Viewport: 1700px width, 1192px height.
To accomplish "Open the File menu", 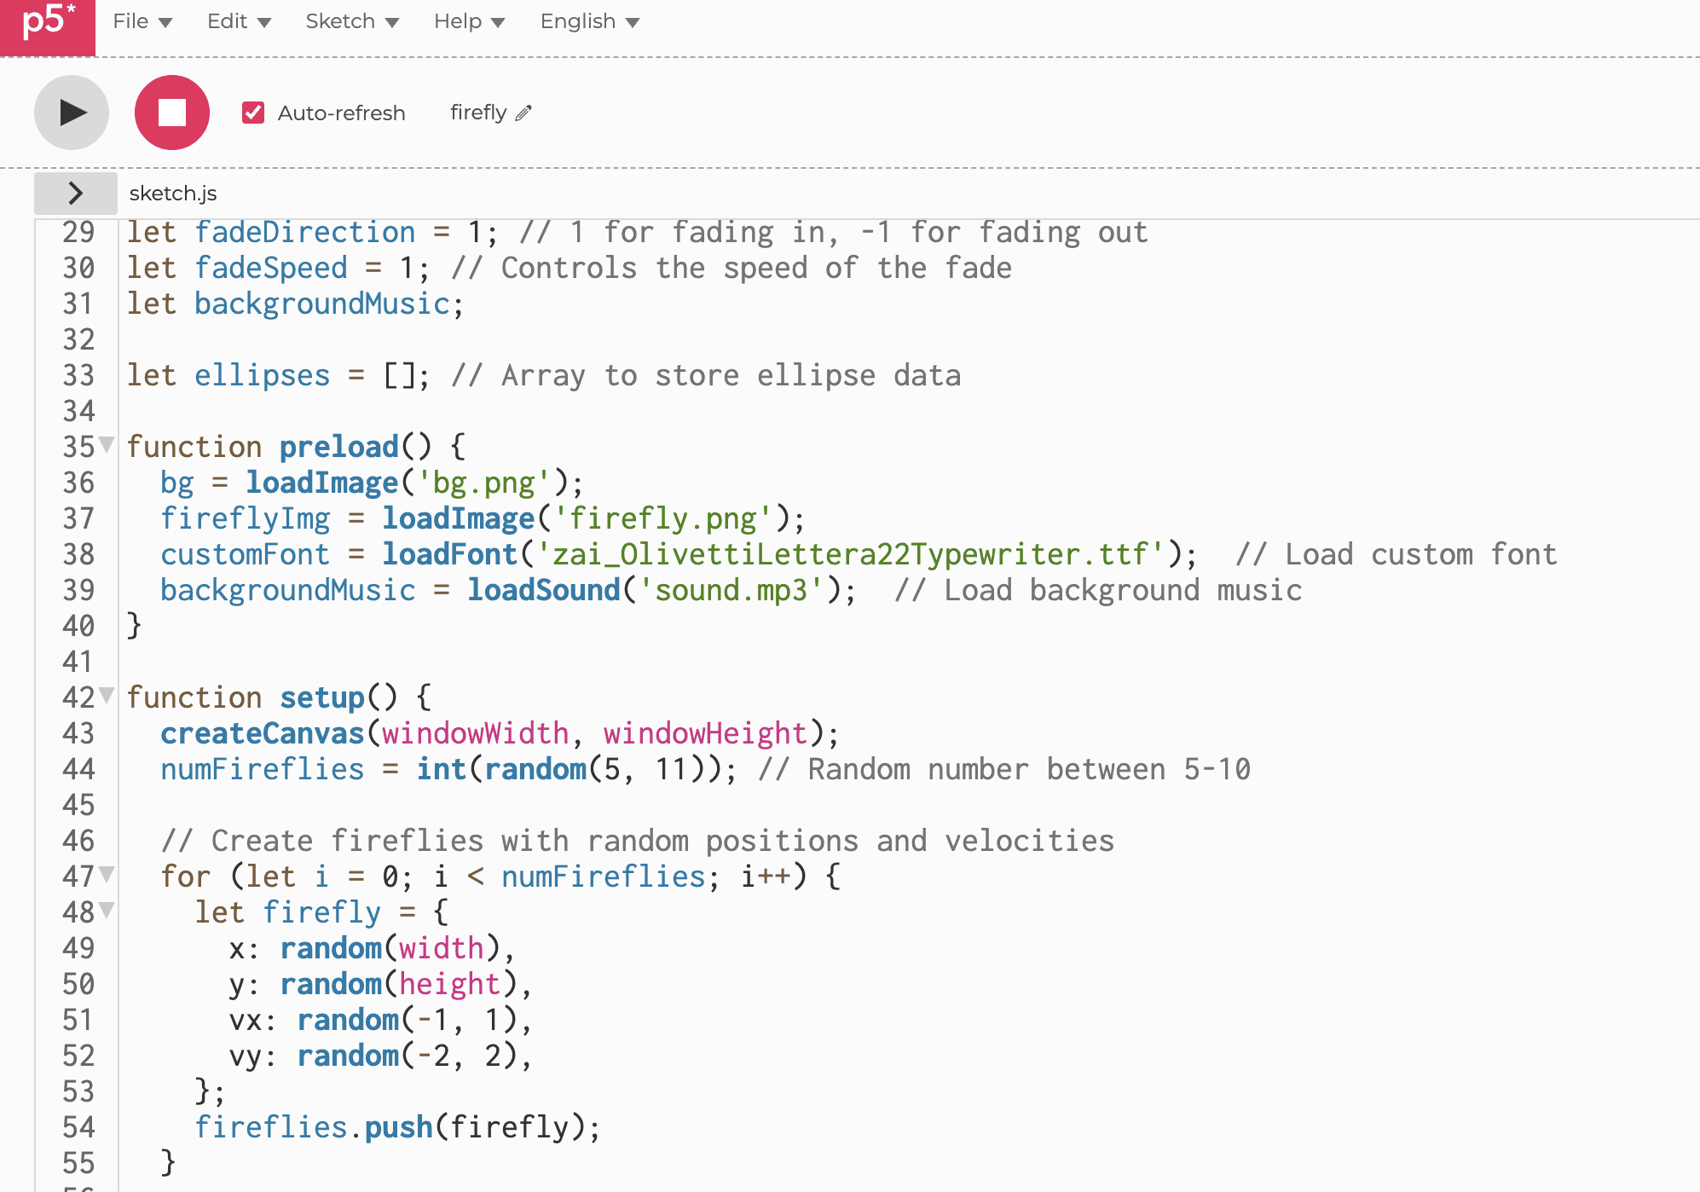I will (142, 21).
